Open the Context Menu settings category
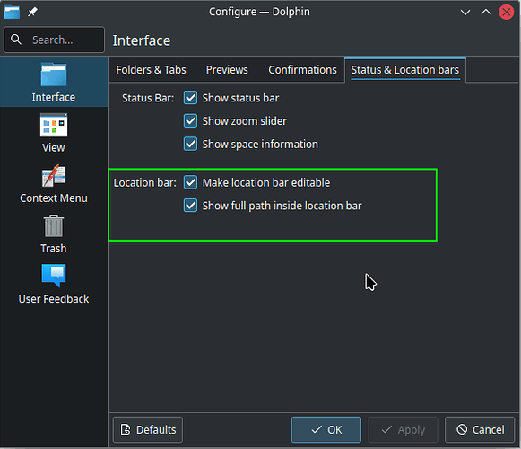The height and width of the screenshot is (449, 521). click(54, 183)
